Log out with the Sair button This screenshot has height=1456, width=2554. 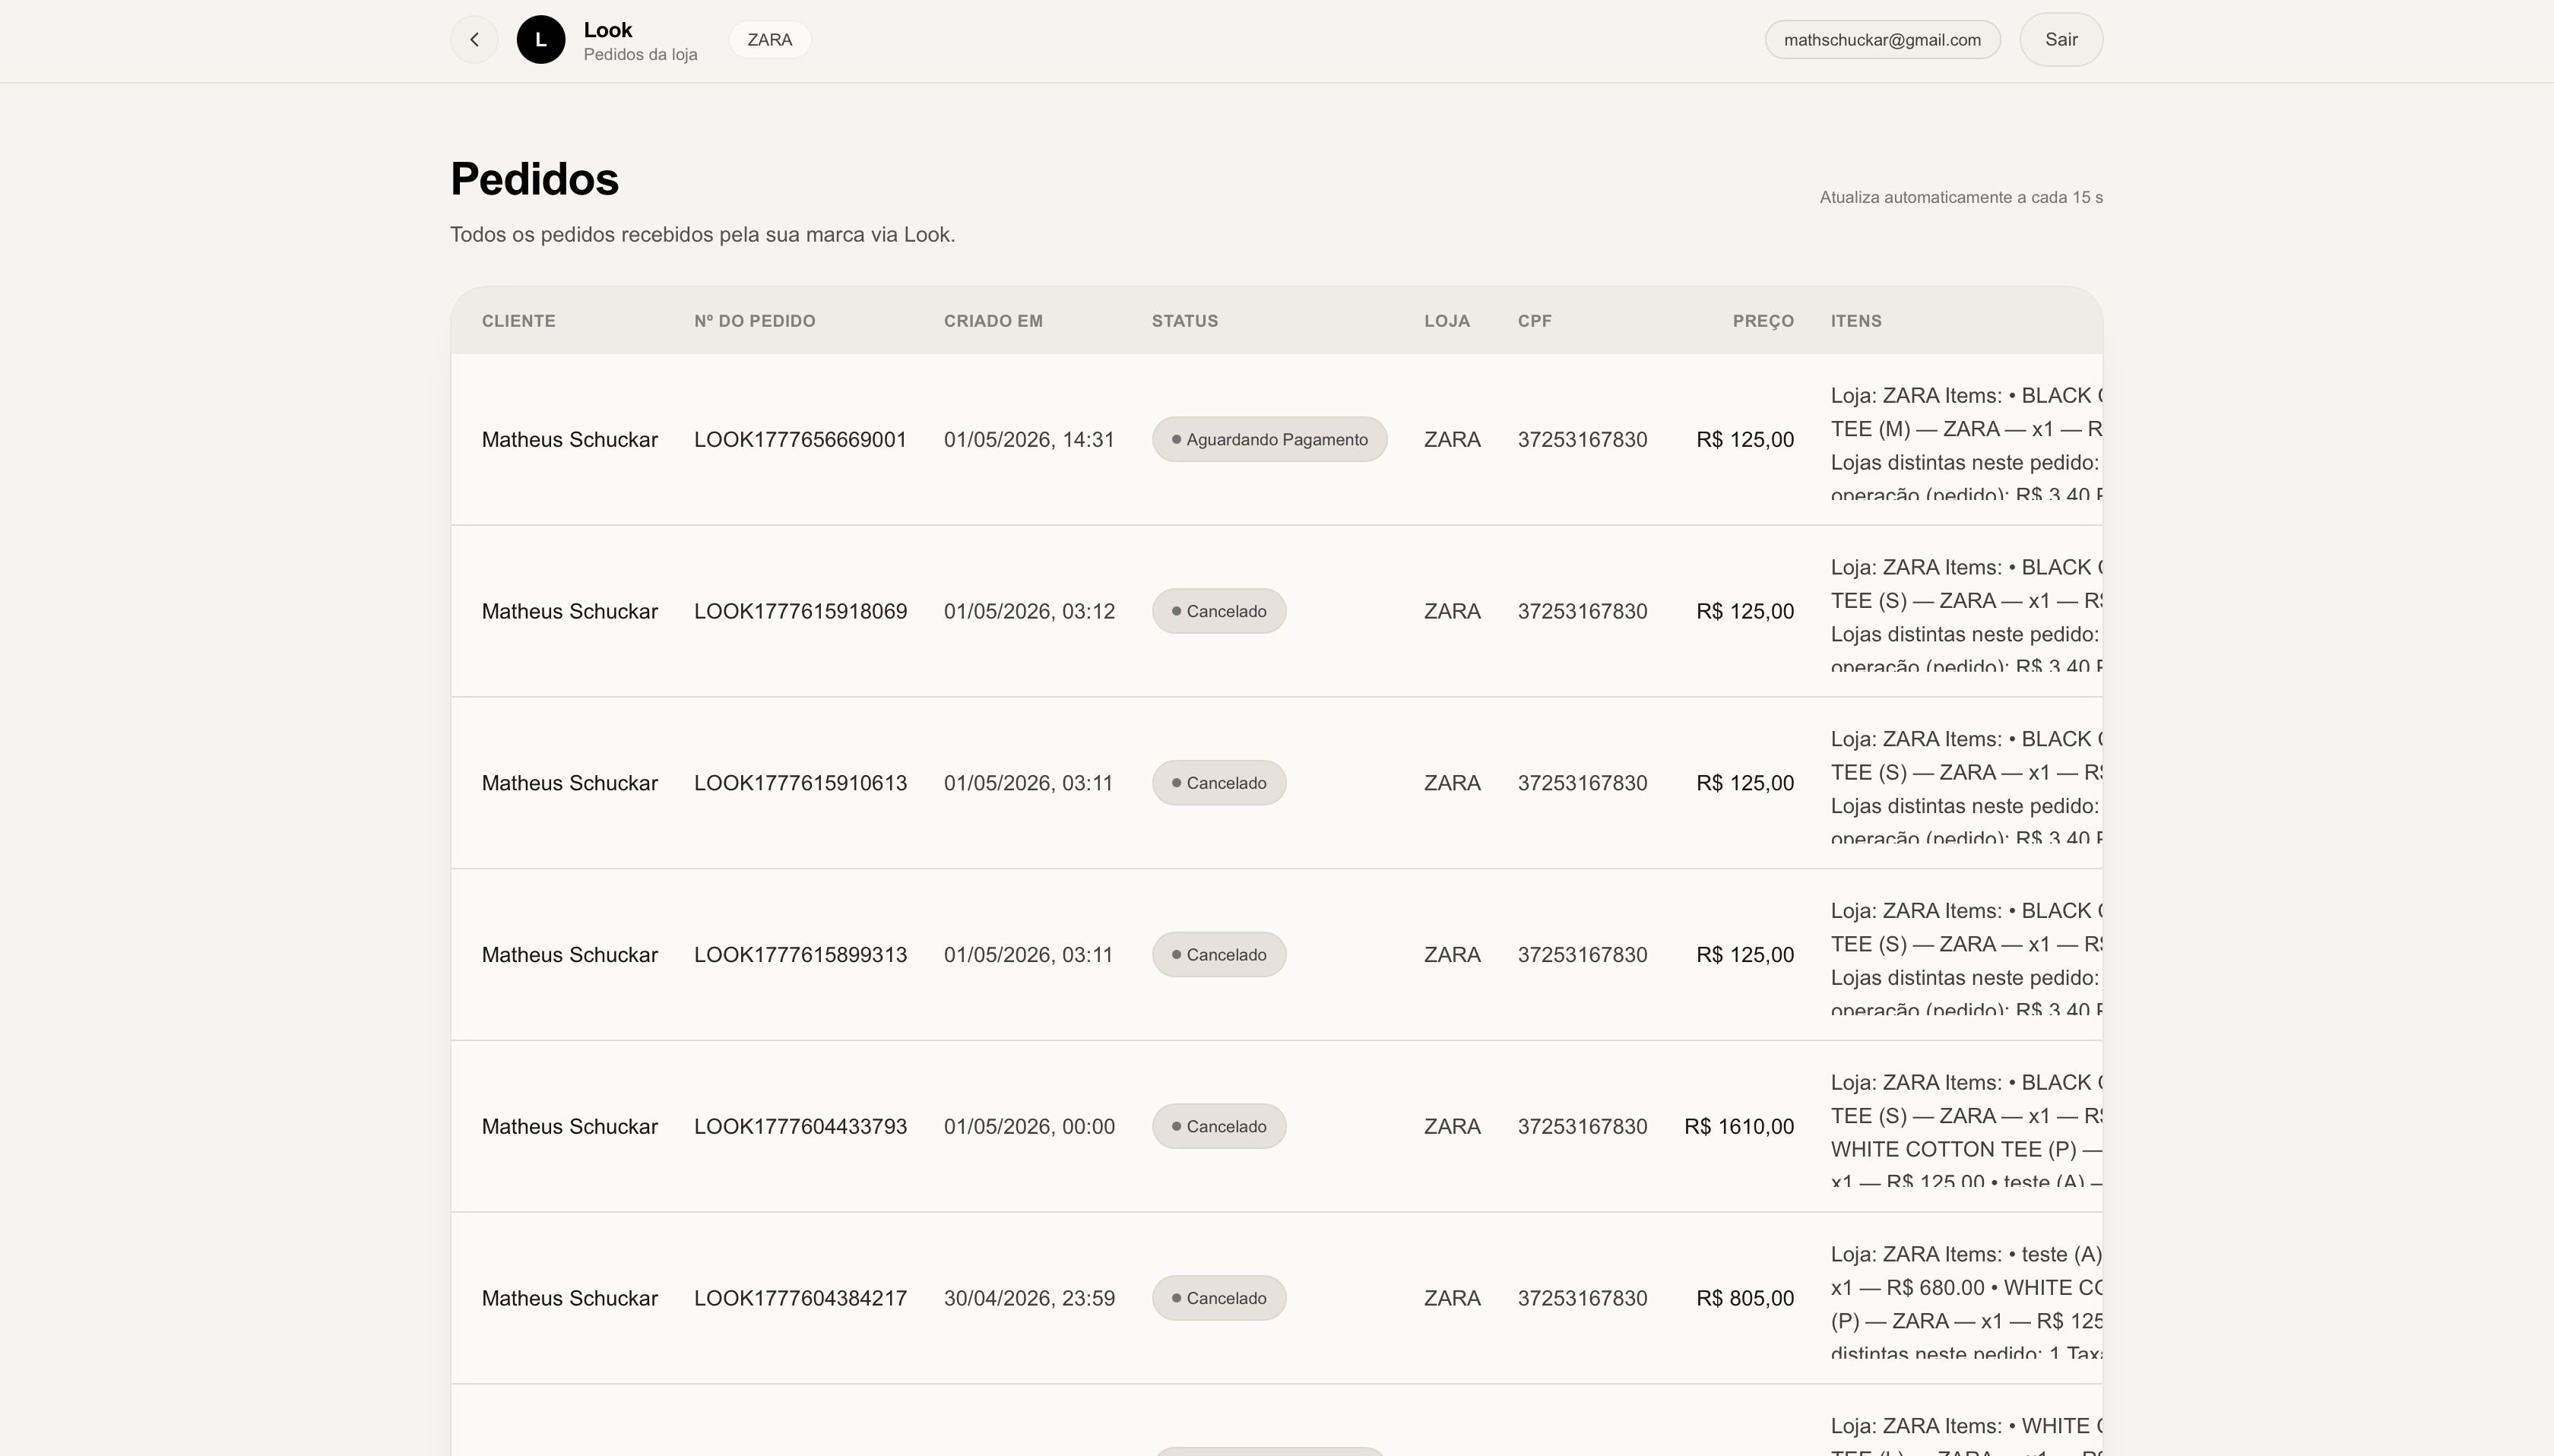click(x=2061, y=40)
